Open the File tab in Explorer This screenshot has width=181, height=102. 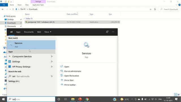(x=4, y=5)
